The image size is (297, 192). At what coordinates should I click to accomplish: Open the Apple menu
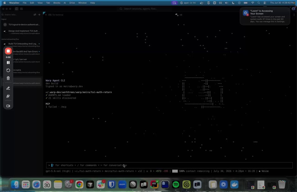(5, 3)
